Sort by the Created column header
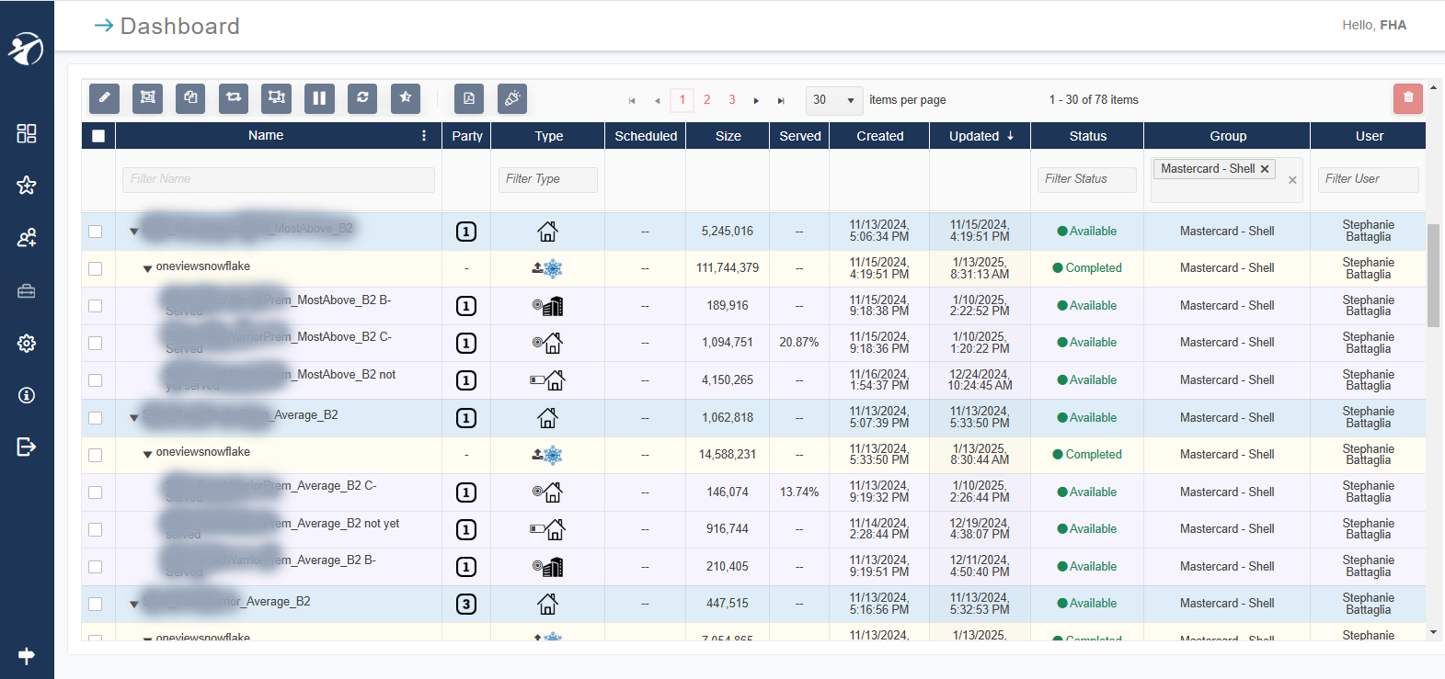 [879, 136]
